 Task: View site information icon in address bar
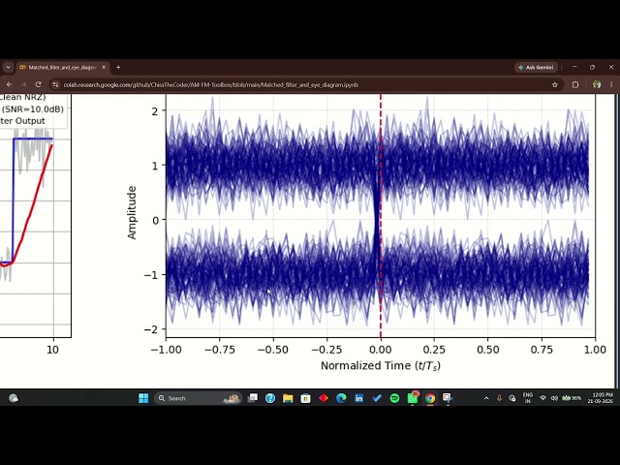coord(55,84)
